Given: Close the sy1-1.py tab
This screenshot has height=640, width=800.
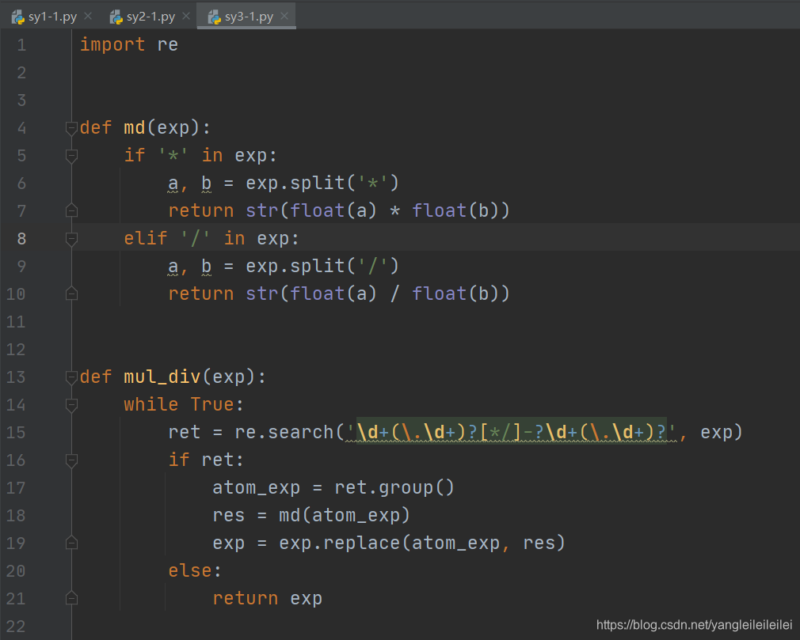Looking at the screenshot, I should [88, 17].
